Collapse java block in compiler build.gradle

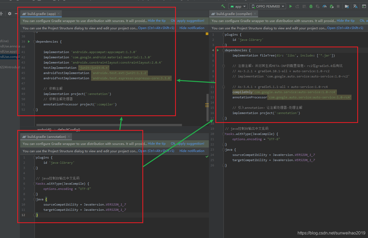coord(224,150)
